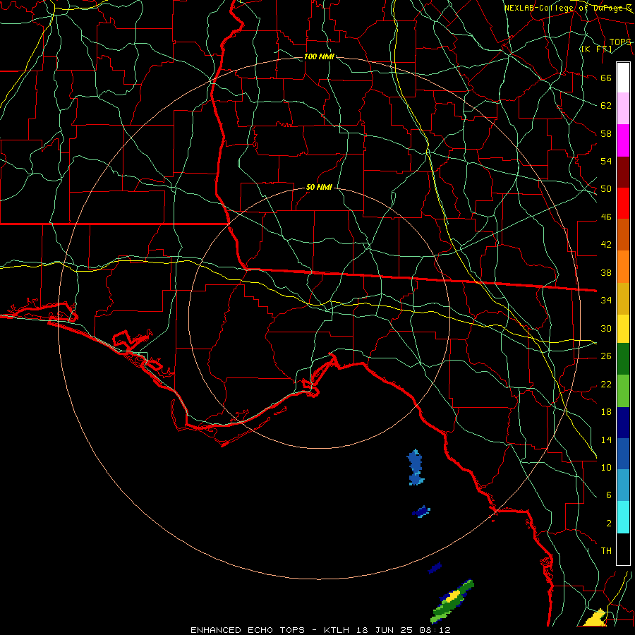The image size is (635, 635).
Task: Pick the burnt orange legend swatch
Action: [623, 234]
